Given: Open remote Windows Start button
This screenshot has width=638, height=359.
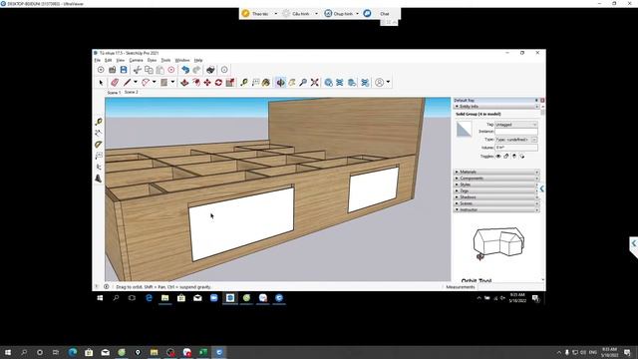Looking at the screenshot, I should click(x=100, y=298).
